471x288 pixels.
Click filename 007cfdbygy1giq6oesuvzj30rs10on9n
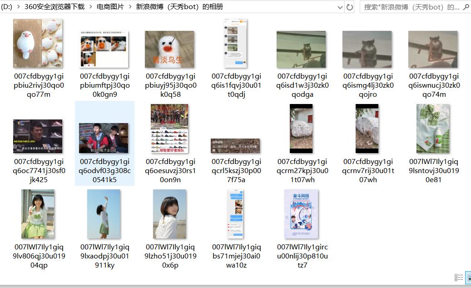[170, 171]
